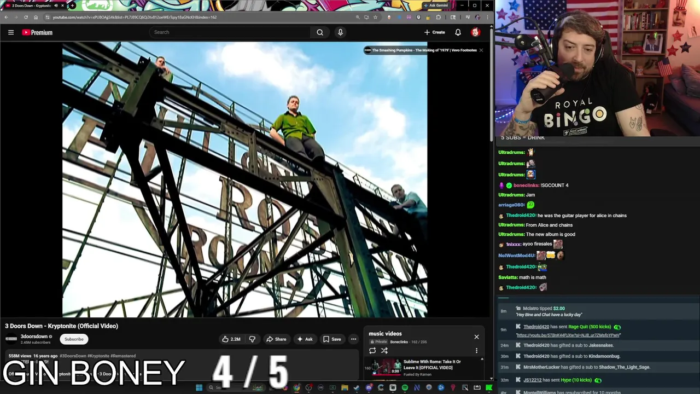Mute the 3 Doors Down browser tab
This screenshot has width=700, height=394.
coord(56,5)
